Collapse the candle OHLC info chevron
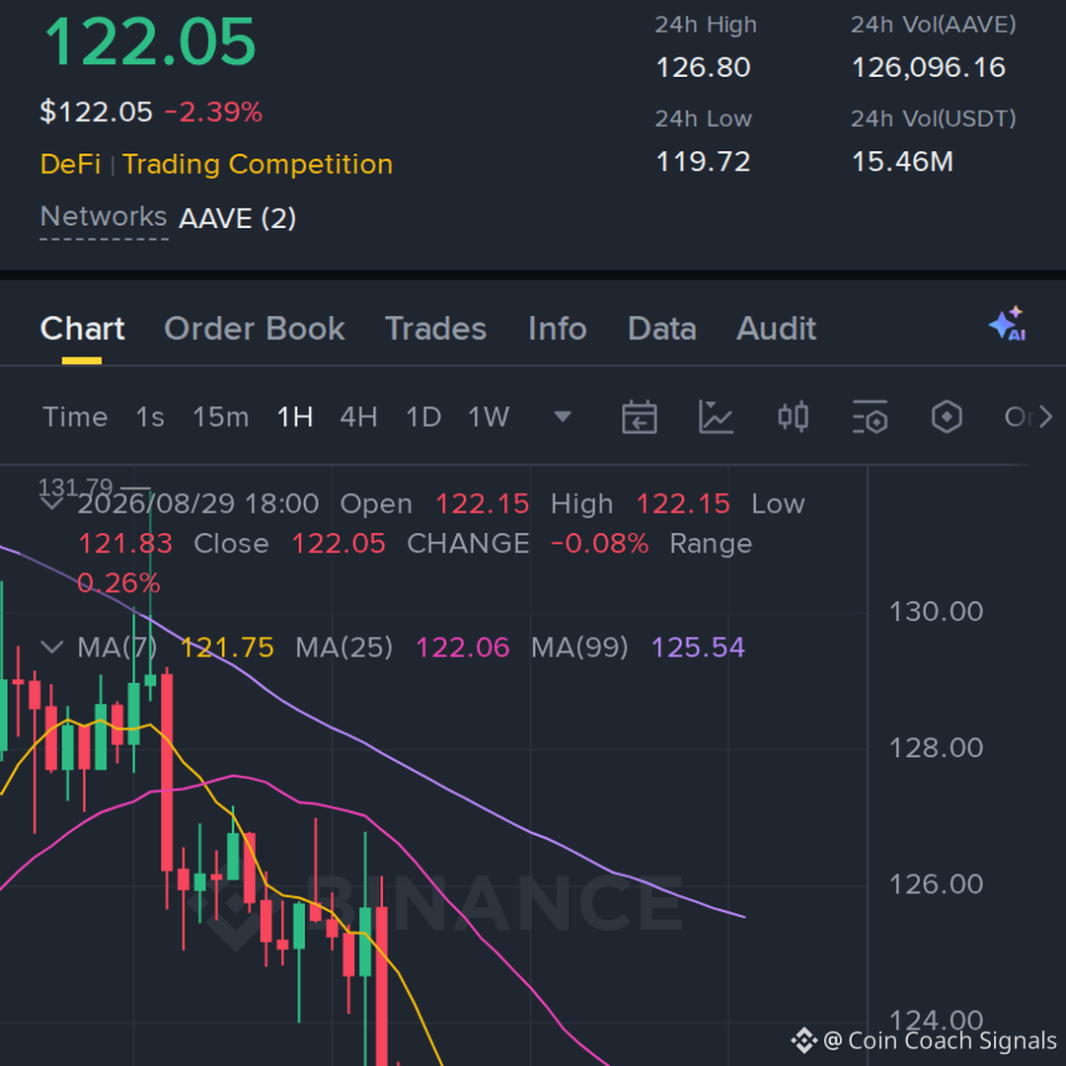Viewport: 1066px width, 1066px height. pos(52,503)
